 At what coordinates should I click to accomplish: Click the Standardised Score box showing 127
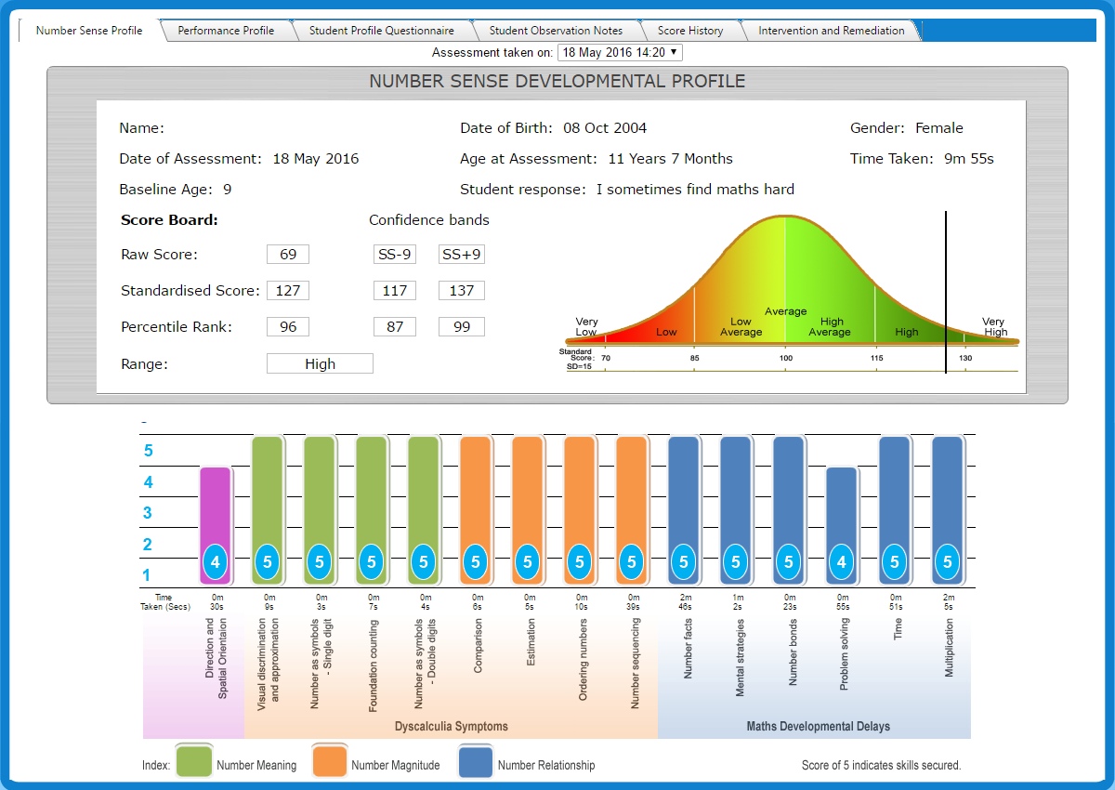288,291
